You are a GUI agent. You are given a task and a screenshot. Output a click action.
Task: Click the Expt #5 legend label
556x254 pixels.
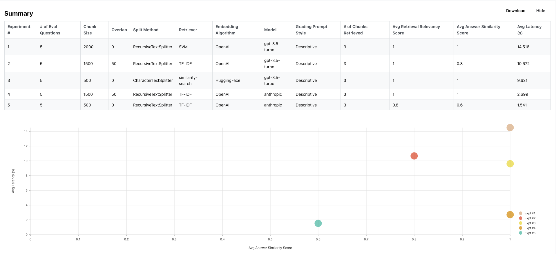click(x=530, y=233)
